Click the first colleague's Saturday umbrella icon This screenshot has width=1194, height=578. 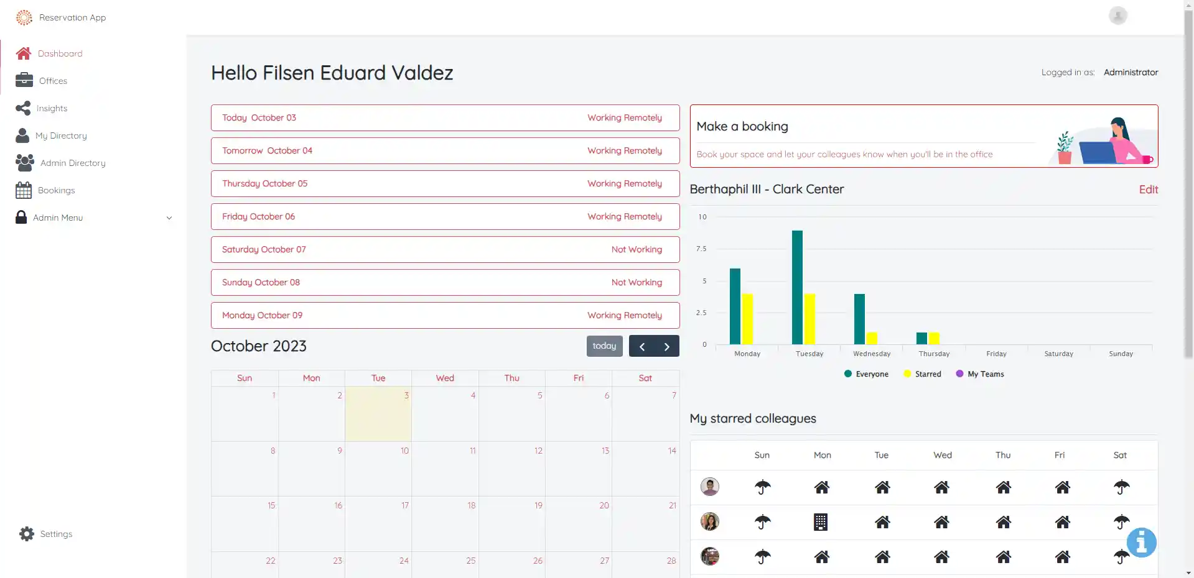pos(1121,487)
